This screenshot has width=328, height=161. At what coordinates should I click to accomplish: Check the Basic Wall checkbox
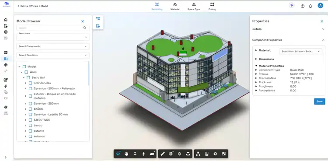tap(28, 77)
